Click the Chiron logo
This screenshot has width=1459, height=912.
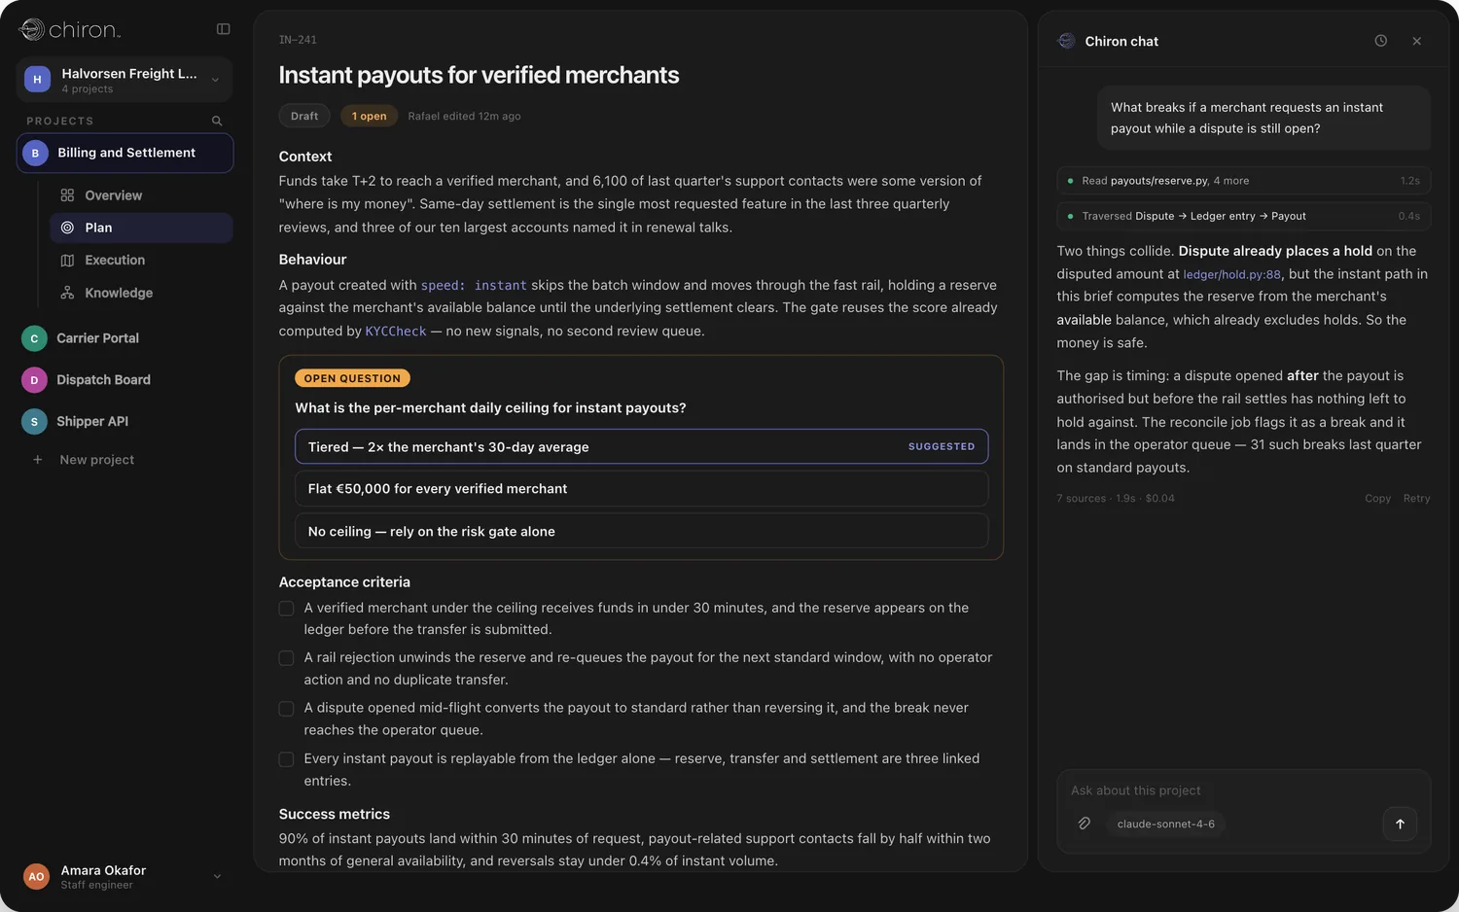(x=70, y=29)
